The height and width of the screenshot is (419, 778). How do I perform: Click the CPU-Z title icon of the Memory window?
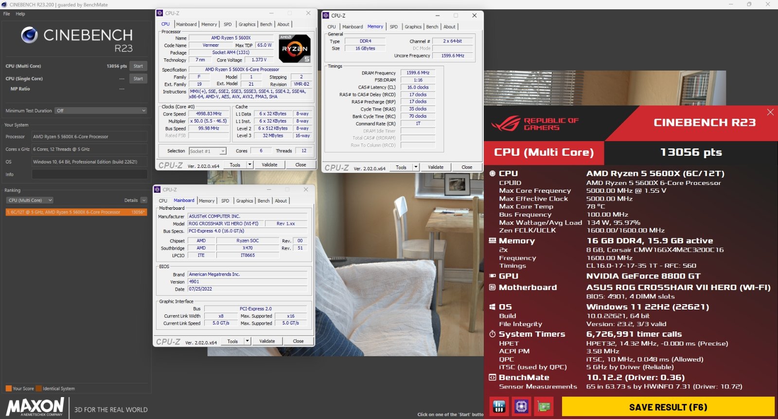click(x=326, y=16)
